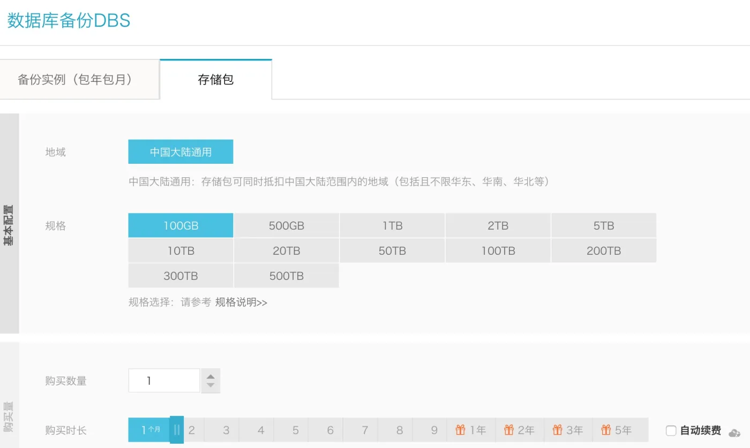Image resolution: width=750 pixels, height=448 pixels.
Task: Pick the 200TB storage size
Action: click(x=604, y=250)
